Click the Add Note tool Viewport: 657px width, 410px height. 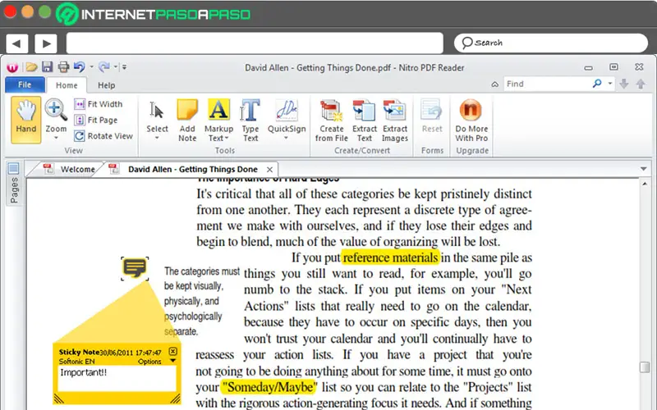[187, 121]
